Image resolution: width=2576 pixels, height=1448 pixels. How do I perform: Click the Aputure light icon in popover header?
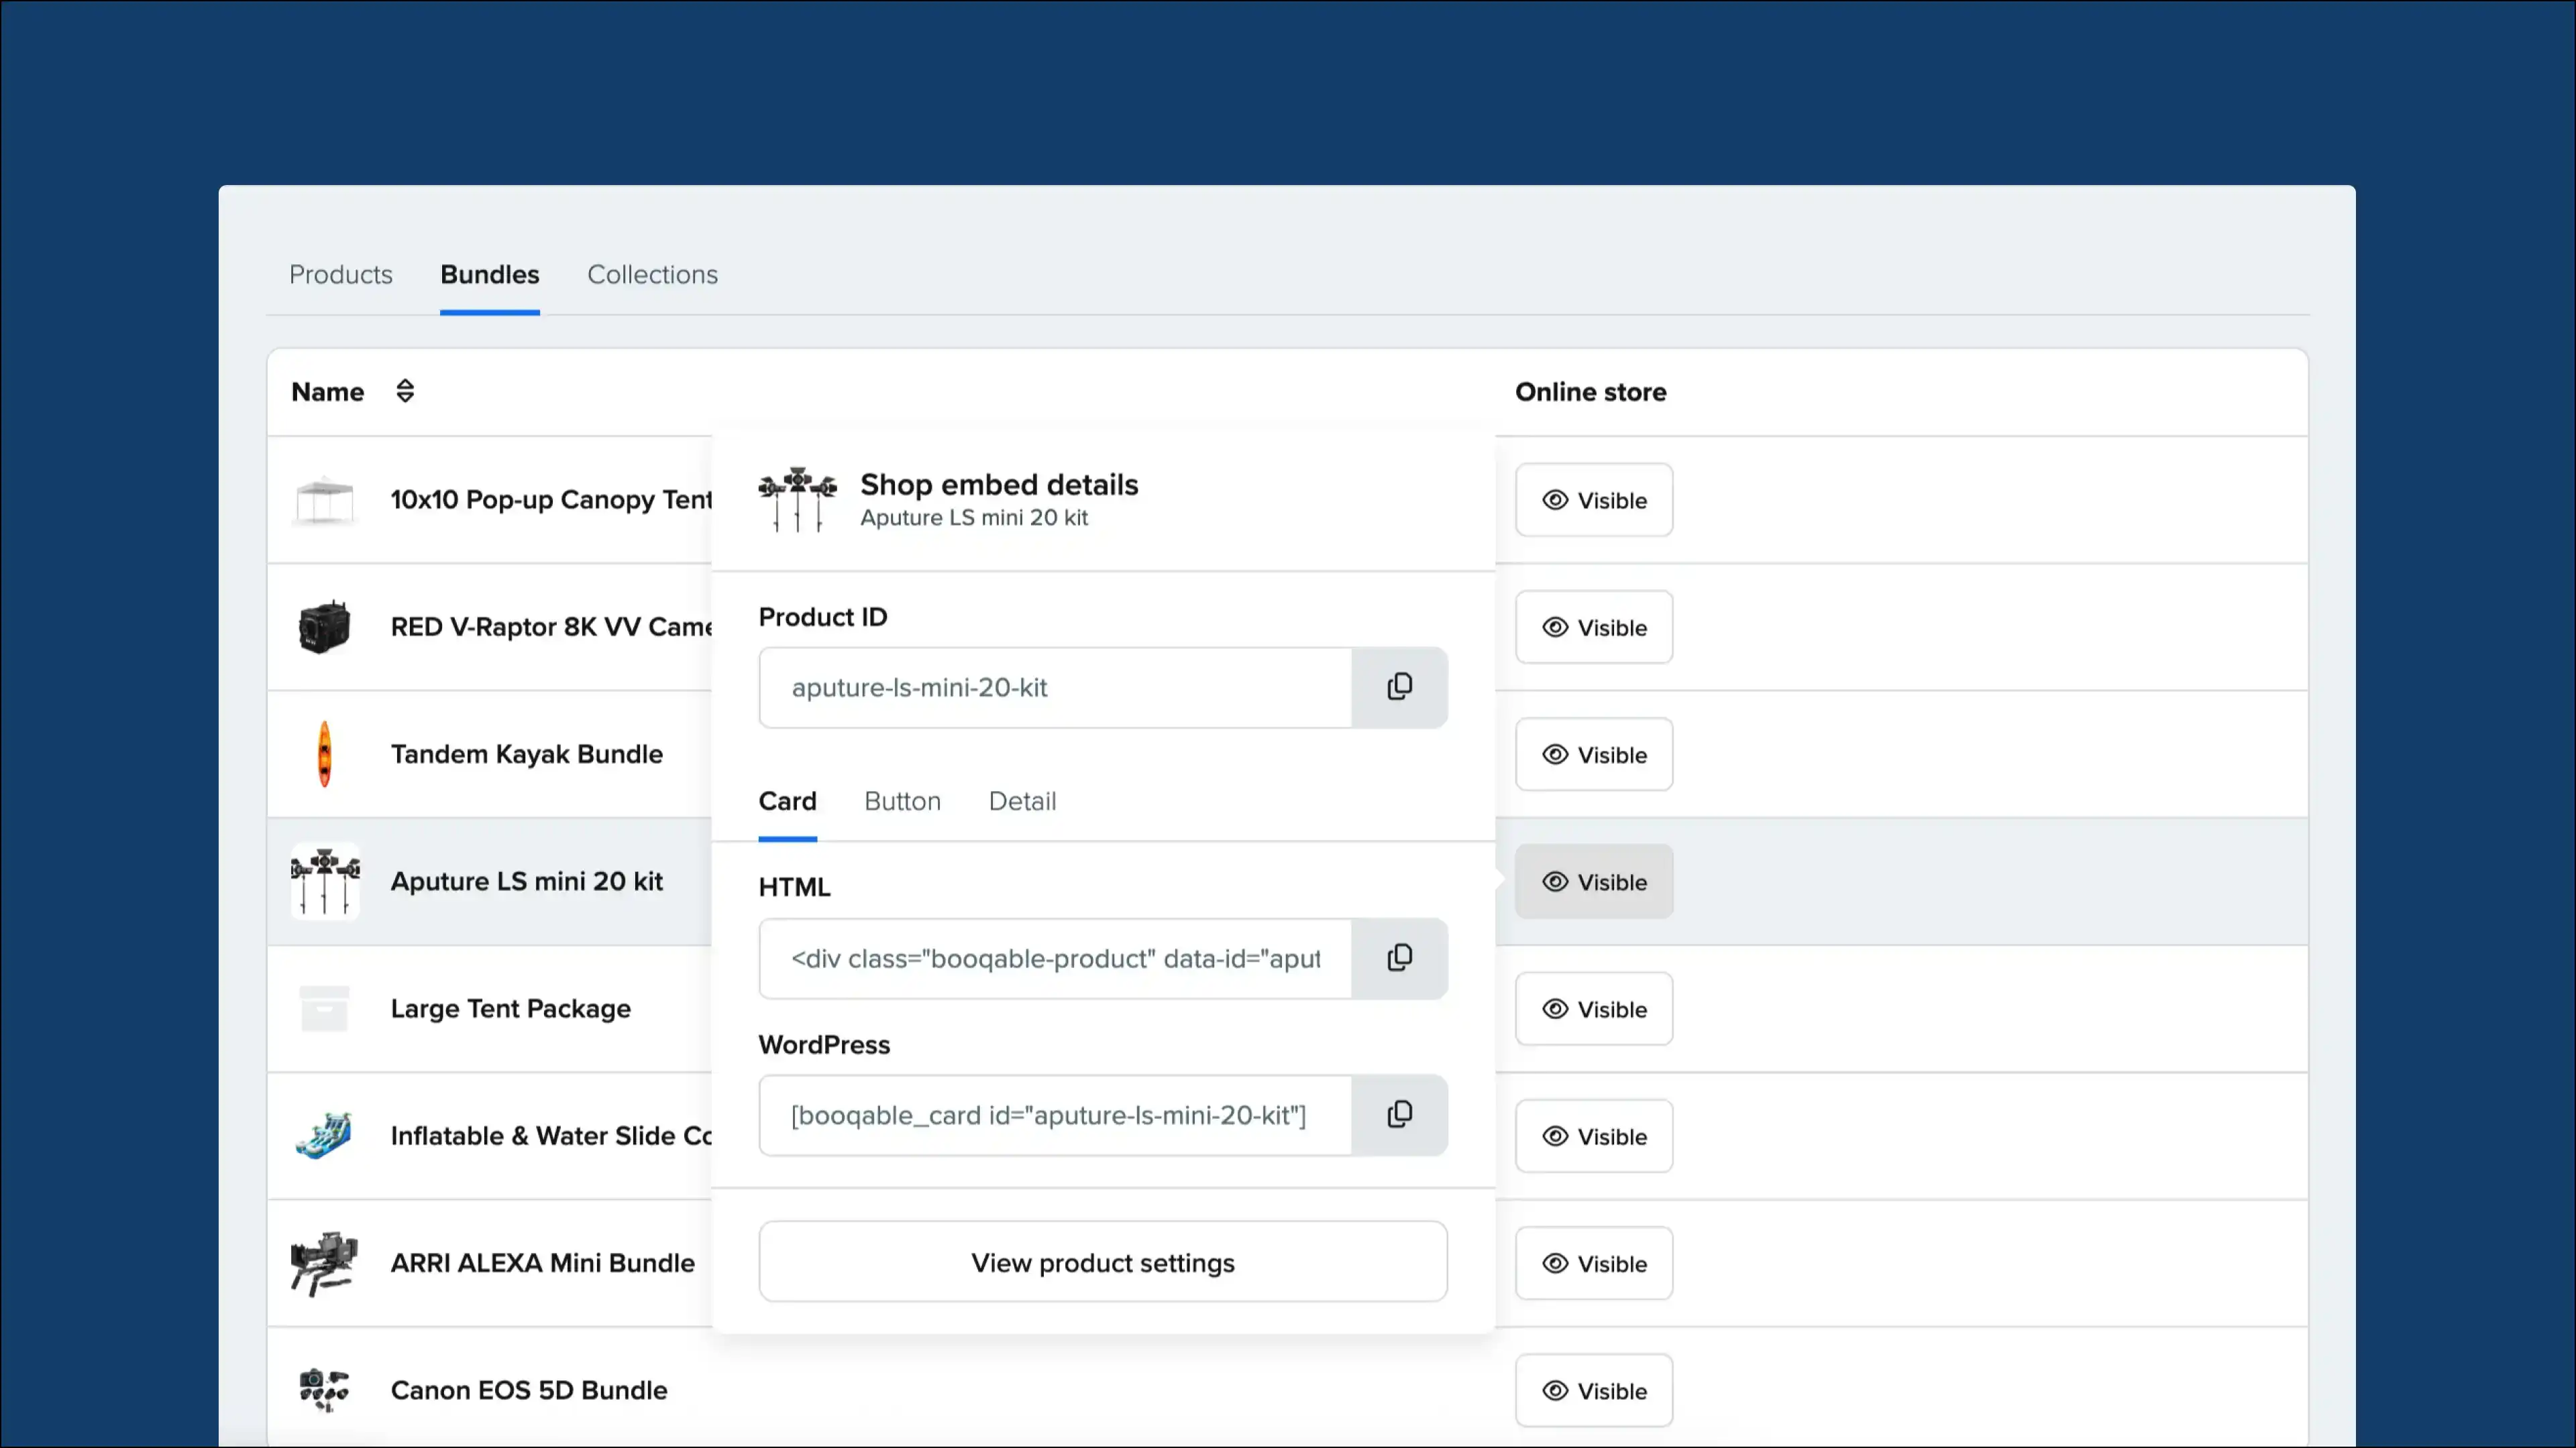797,499
